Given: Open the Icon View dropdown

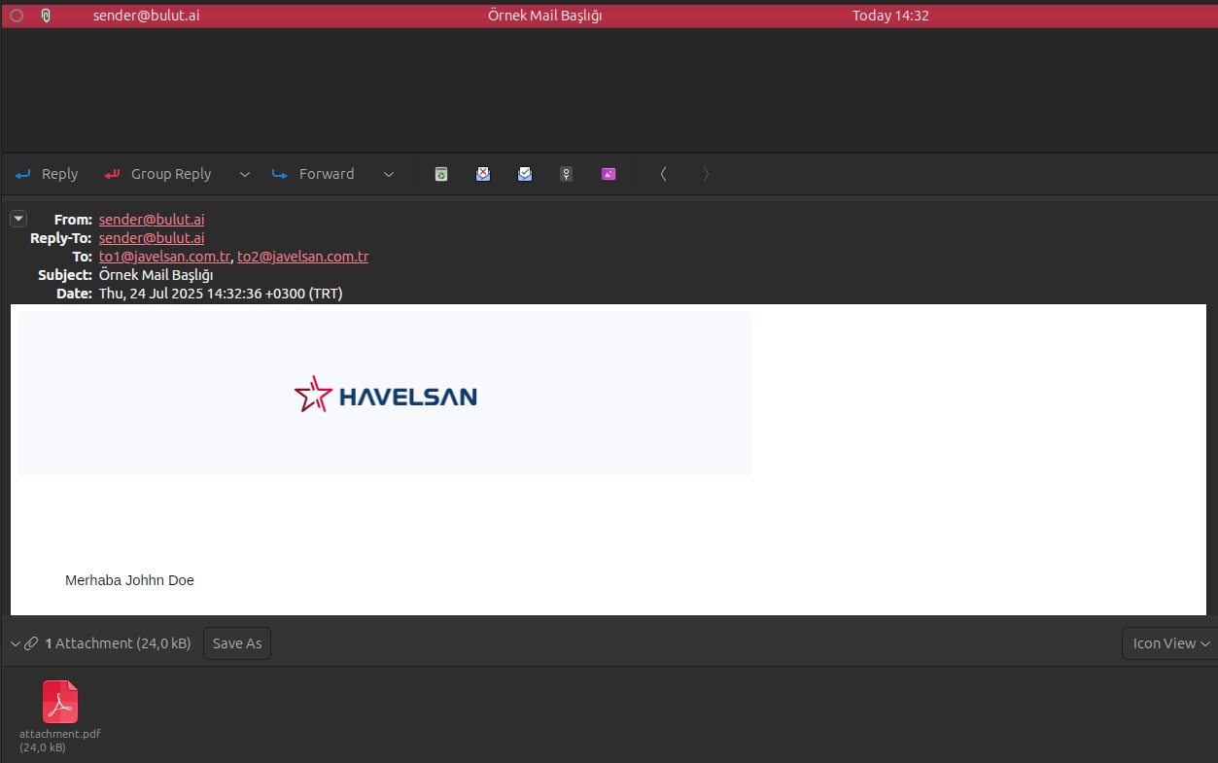Looking at the screenshot, I should (x=1170, y=643).
